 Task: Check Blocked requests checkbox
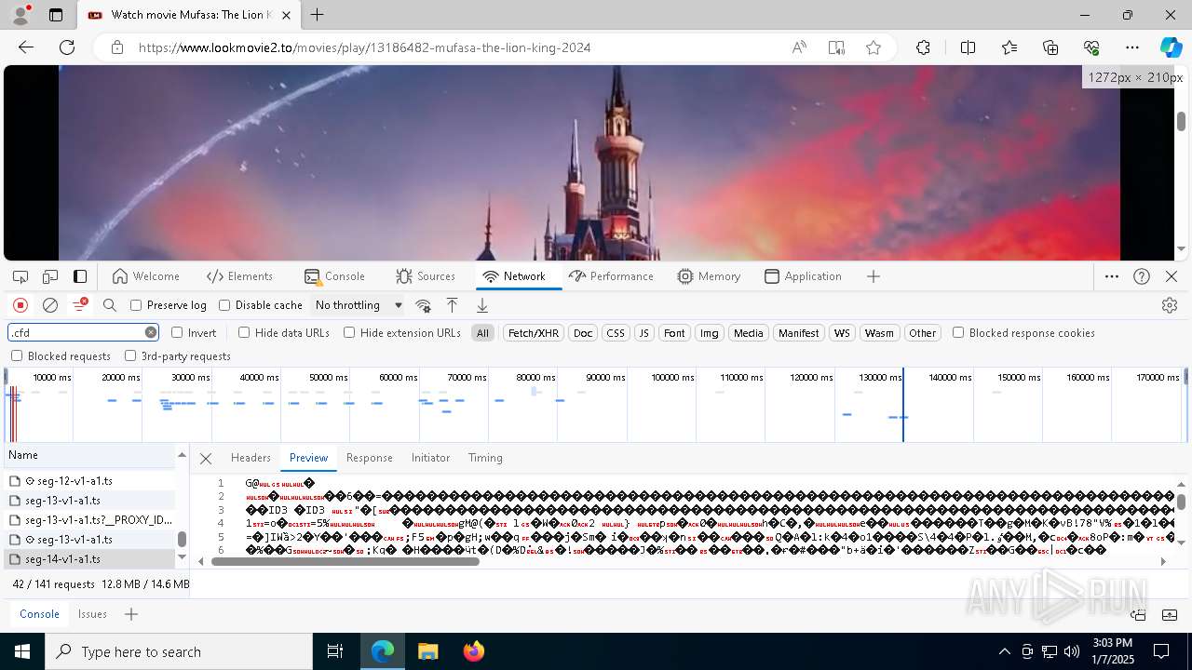point(17,355)
